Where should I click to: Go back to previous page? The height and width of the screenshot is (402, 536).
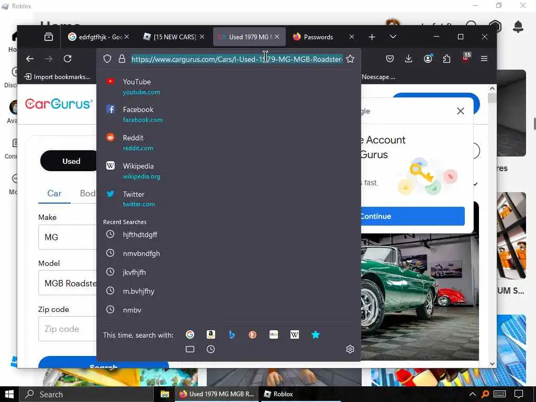tap(30, 59)
